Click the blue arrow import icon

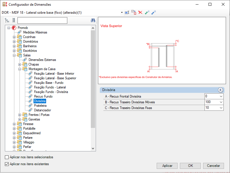[x=154, y=13]
